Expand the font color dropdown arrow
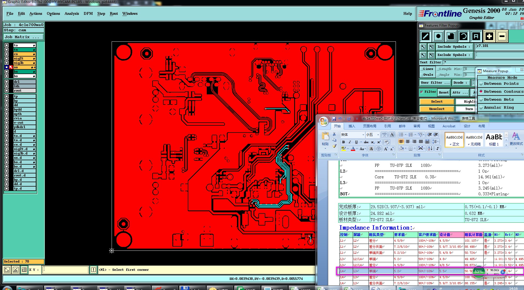This screenshot has width=524, height=290. coord(357,149)
